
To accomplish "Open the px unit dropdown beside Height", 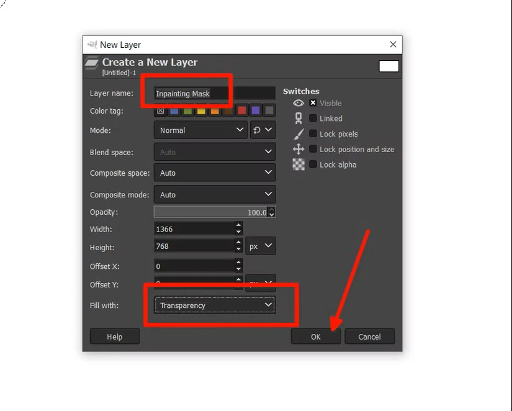I will click(x=261, y=246).
